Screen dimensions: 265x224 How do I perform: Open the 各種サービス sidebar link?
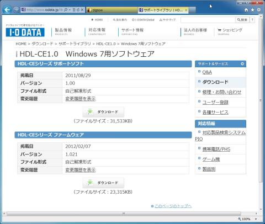tap(215, 112)
